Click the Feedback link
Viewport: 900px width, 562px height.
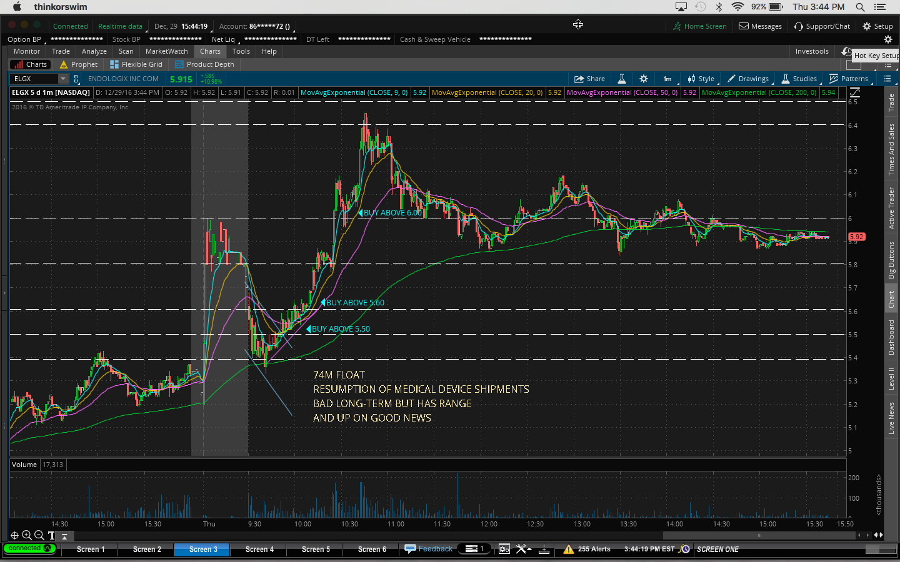(429, 549)
